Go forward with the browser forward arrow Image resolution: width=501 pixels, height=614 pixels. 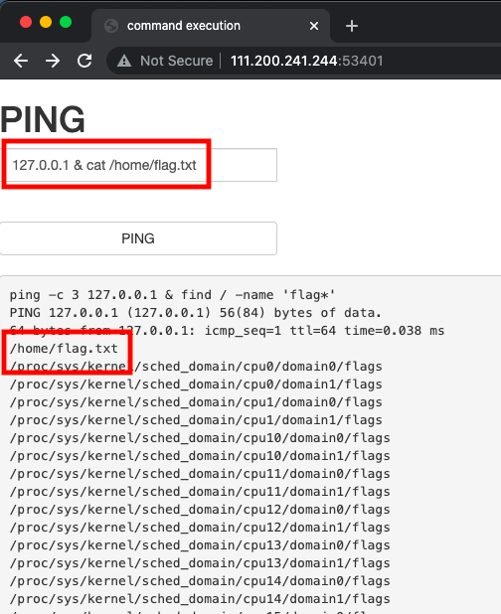tap(53, 61)
